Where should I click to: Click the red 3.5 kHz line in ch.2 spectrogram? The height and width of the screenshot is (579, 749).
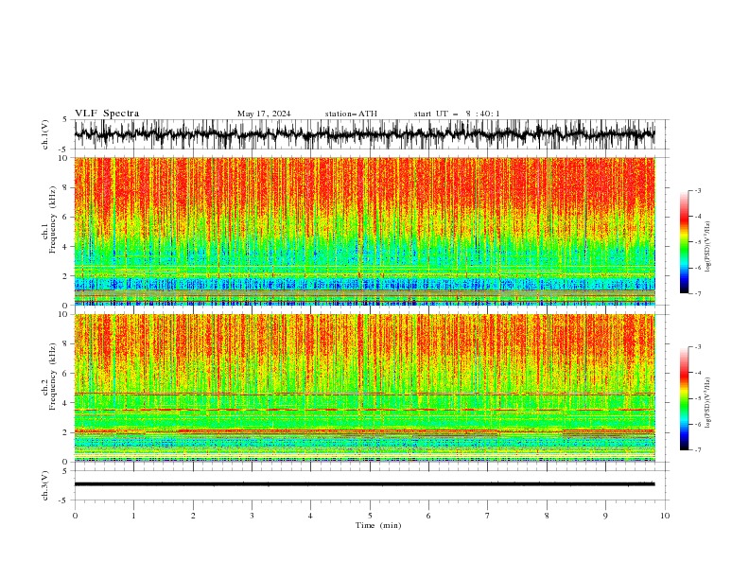364,410
